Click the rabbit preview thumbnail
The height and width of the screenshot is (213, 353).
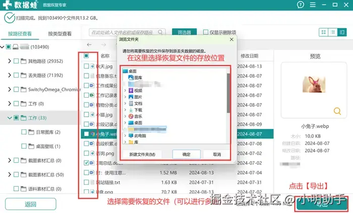point(314,85)
